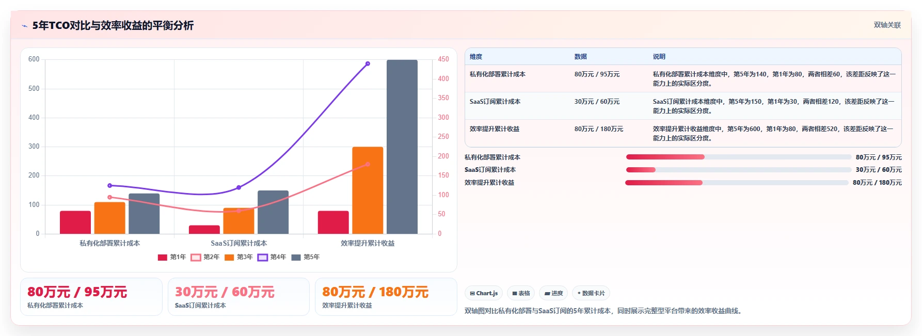Click the 80万元 / 180万元 data card

(x=386, y=297)
